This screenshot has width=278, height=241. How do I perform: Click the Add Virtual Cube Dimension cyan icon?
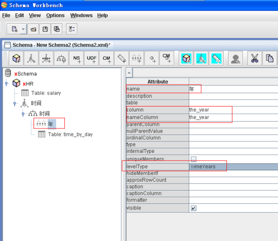[x=201, y=58]
